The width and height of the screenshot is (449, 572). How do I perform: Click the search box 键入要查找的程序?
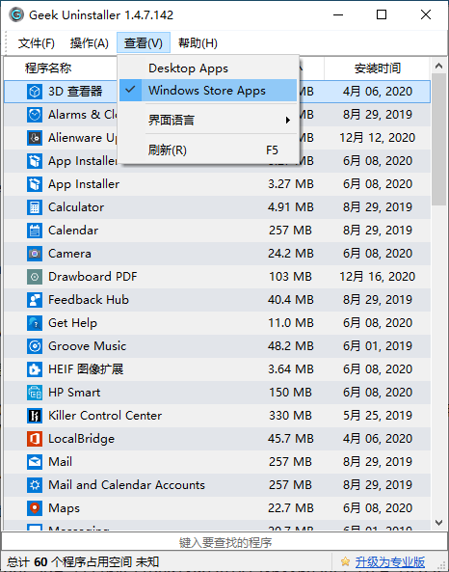[224, 542]
